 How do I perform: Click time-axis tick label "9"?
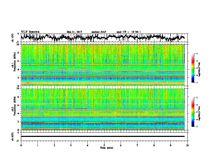point(171,145)
